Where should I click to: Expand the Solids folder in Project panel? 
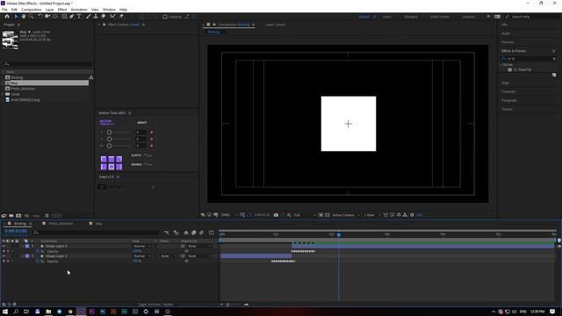(3, 94)
